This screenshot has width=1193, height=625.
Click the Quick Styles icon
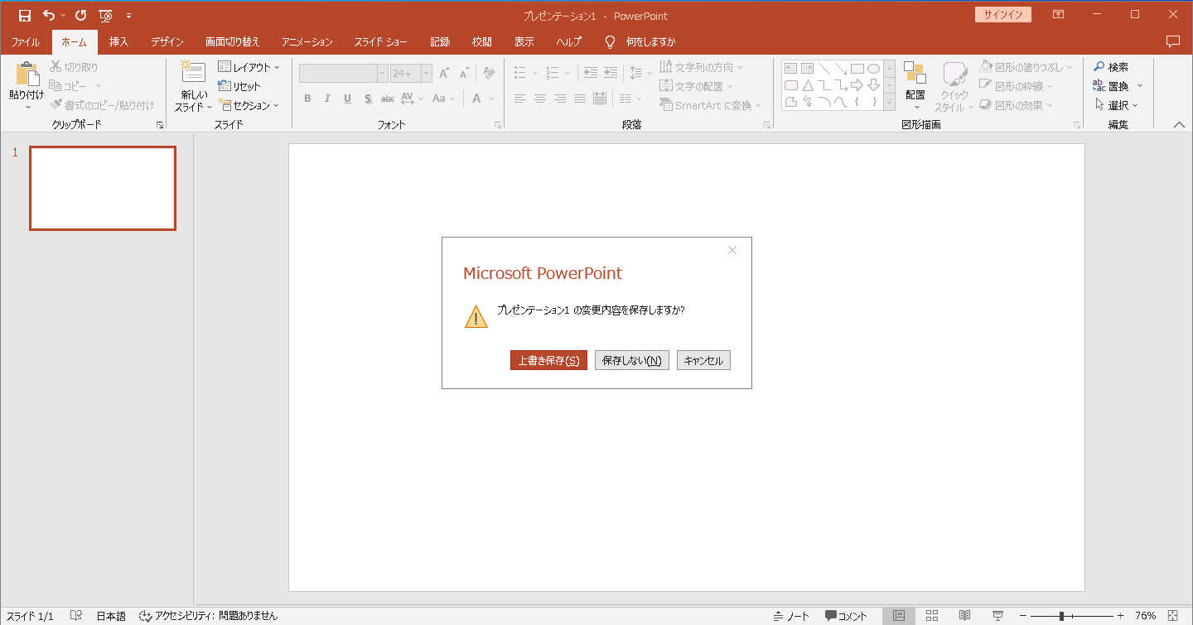954,75
